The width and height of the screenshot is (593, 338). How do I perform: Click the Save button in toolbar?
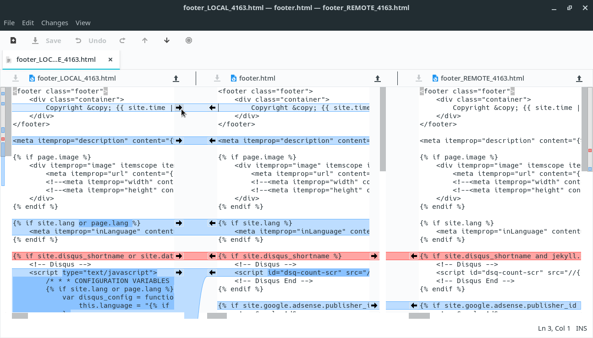coord(46,40)
